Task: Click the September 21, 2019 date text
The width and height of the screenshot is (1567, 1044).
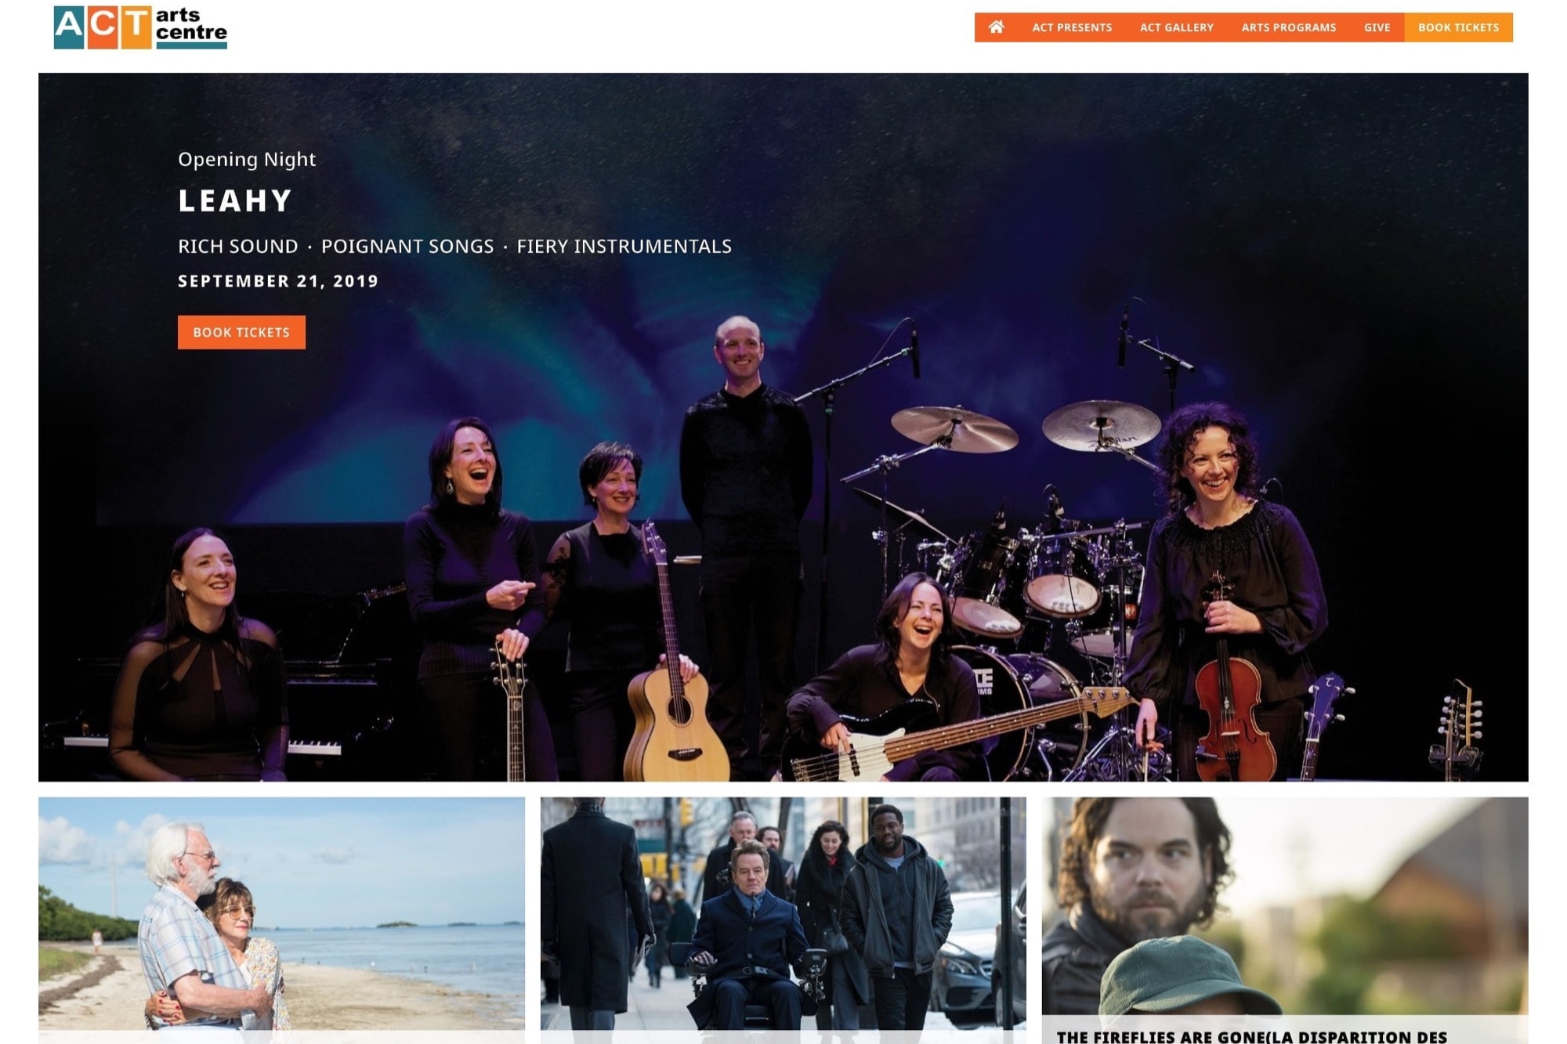Action: tap(278, 281)
